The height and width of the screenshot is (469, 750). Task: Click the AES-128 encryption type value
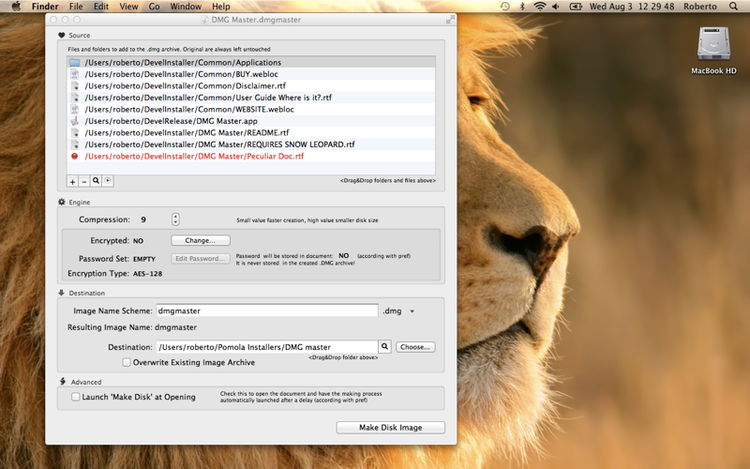[x=147, y=274]
